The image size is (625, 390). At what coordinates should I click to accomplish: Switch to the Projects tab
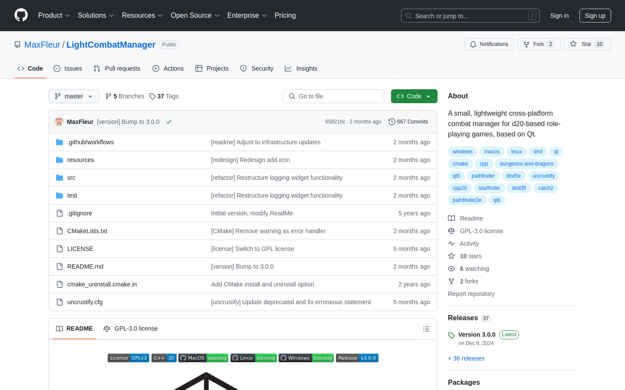pyautogui.click(x=212, y=68)
